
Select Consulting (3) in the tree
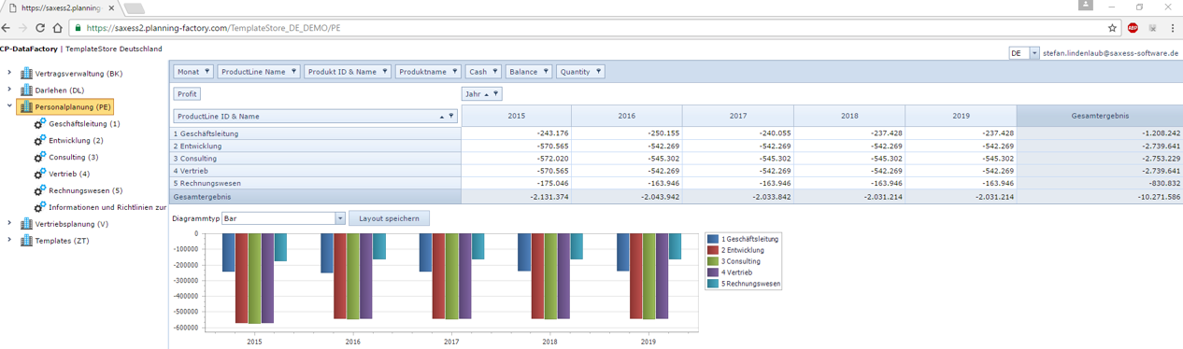74,157
